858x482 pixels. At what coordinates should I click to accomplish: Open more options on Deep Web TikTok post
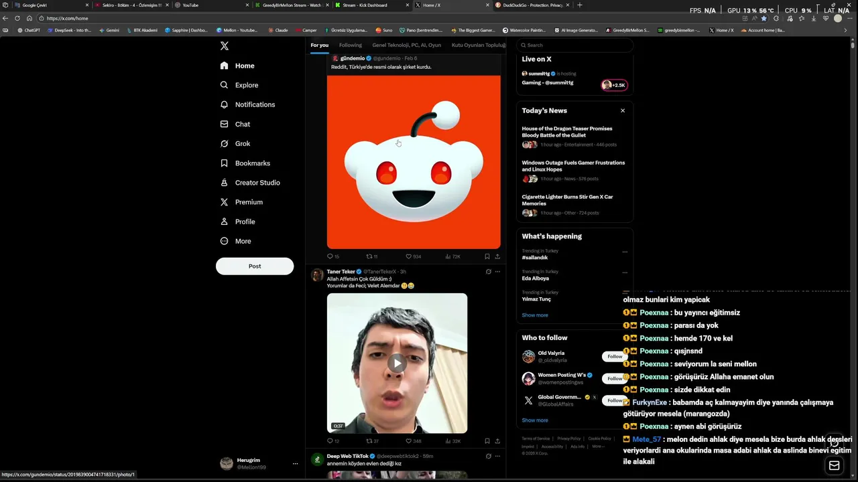[x=497, y=457]
